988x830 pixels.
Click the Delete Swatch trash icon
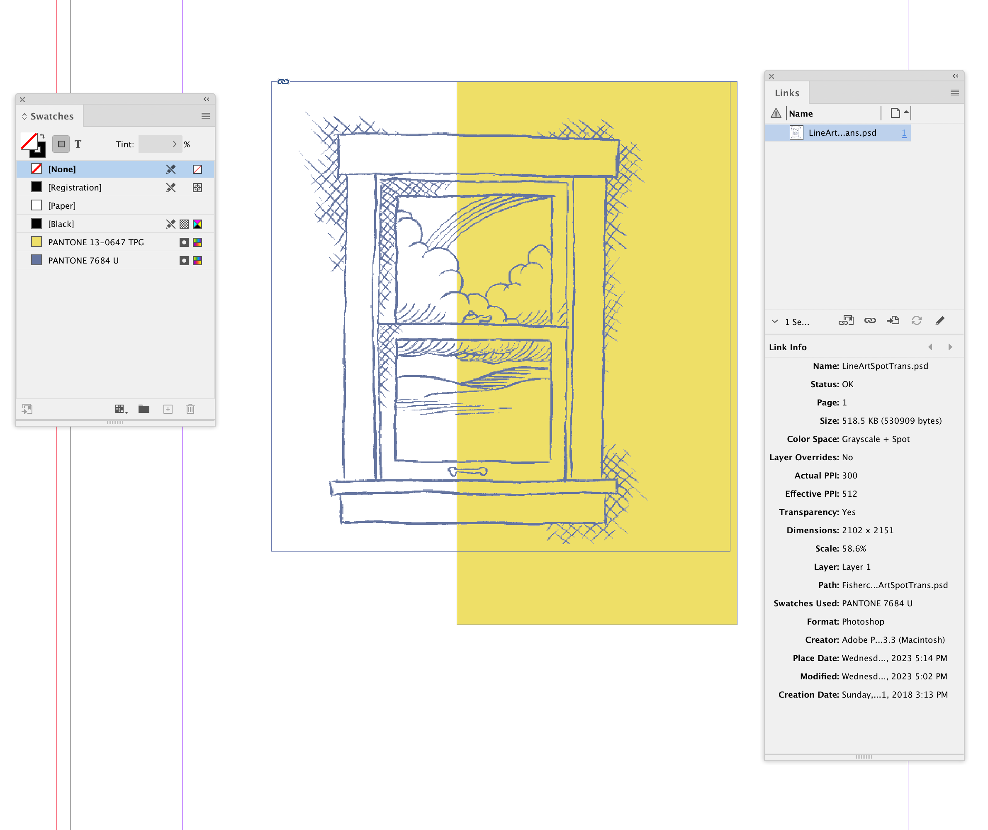[x=190, y=409]
